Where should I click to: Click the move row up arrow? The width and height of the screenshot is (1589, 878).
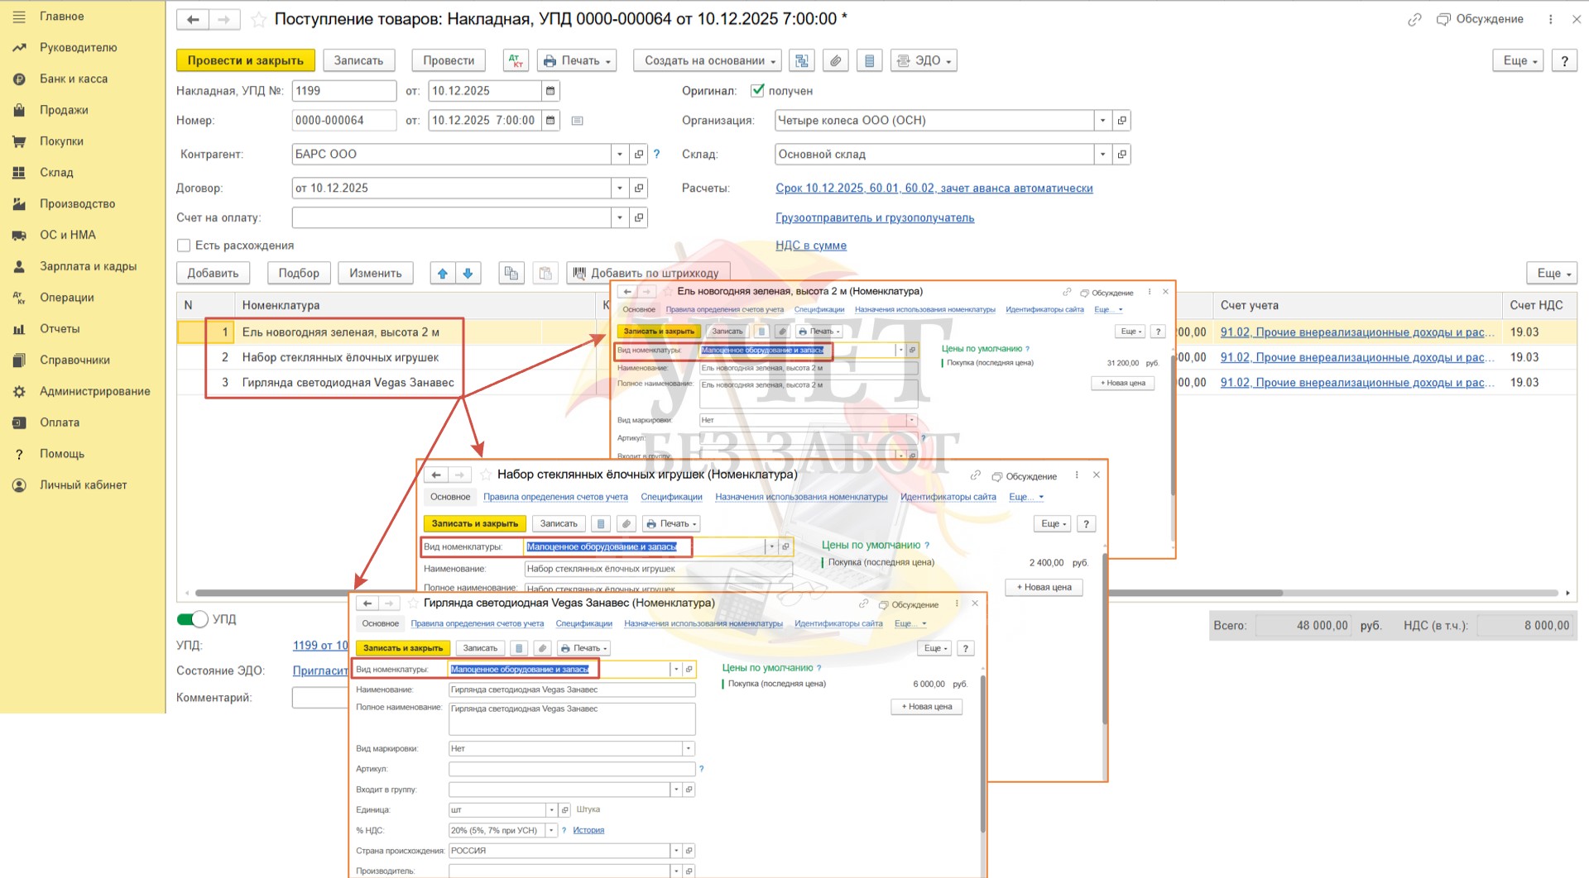tap(443, 273)
